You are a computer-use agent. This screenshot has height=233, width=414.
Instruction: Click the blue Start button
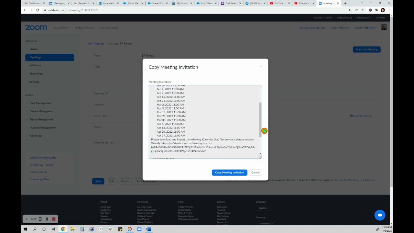(98, 181)
